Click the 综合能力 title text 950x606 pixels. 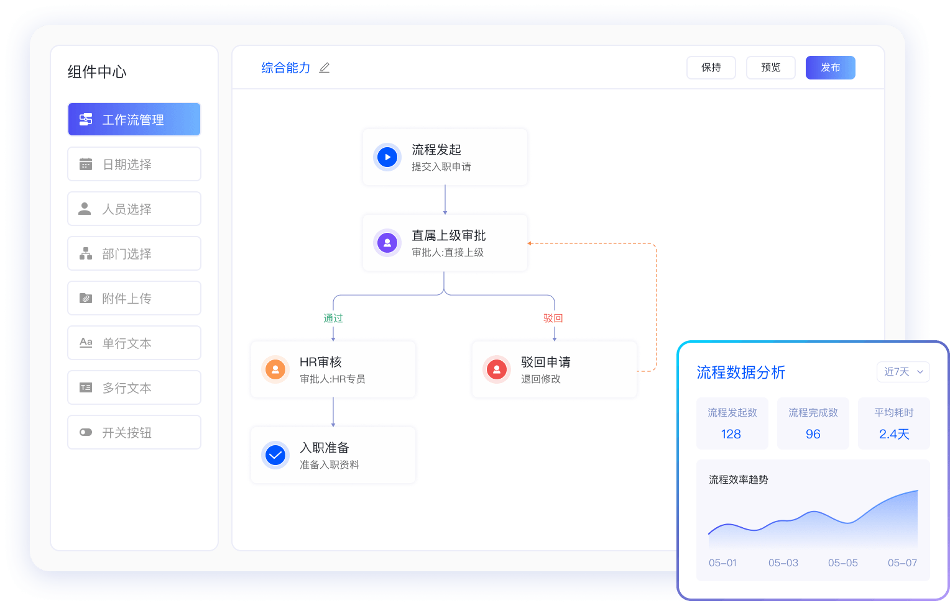286,68
